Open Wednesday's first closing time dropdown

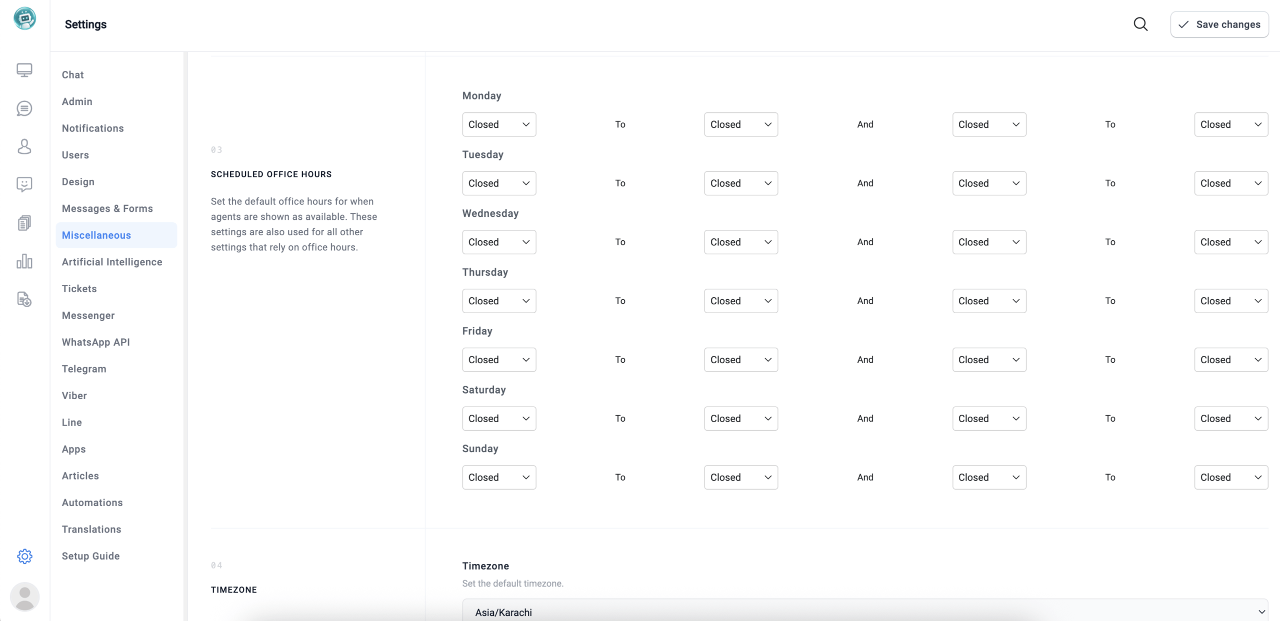741,242
